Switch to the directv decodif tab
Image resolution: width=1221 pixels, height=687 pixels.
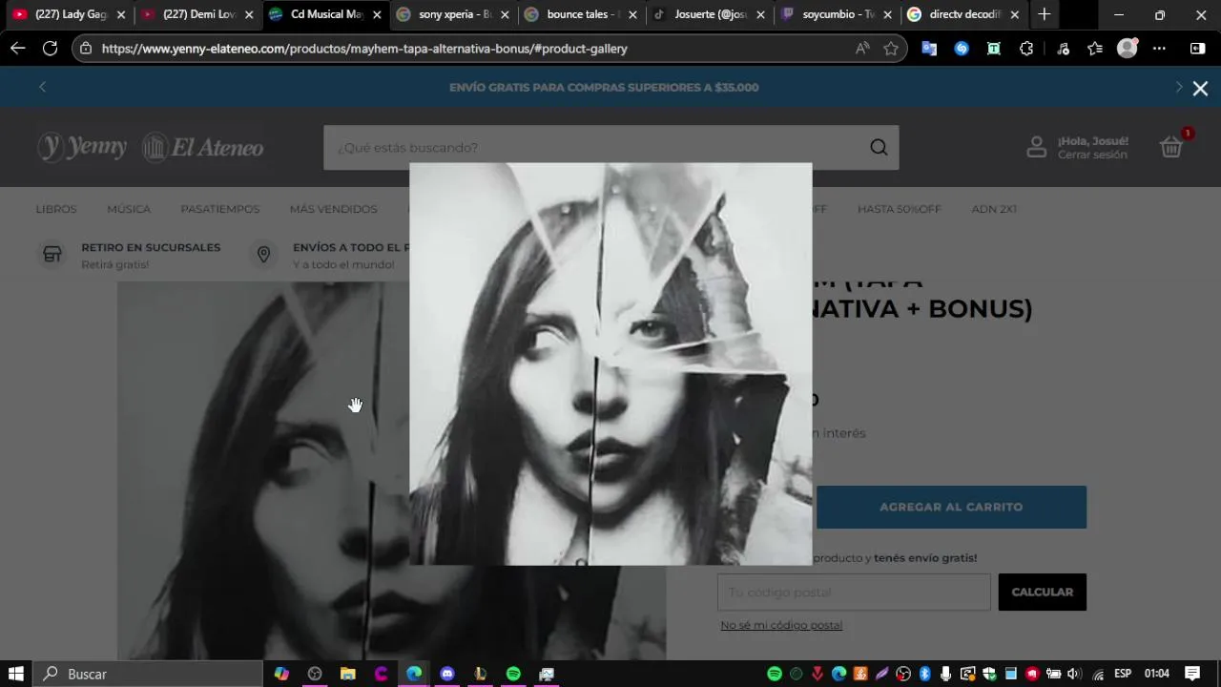point(962,14)
